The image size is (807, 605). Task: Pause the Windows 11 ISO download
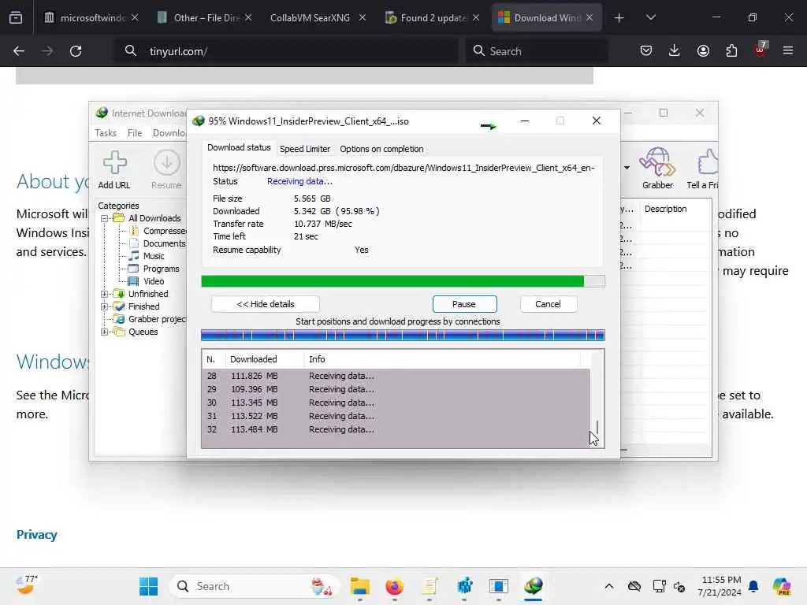tap(464, 304)
